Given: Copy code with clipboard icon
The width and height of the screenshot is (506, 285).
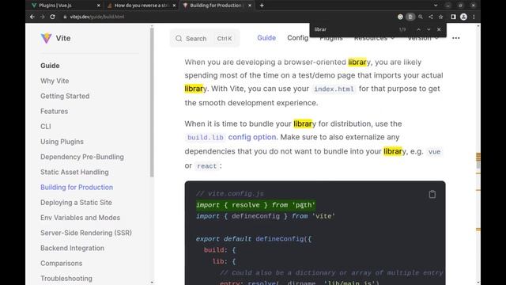Looking at the screenshot, I should [432, 194].
